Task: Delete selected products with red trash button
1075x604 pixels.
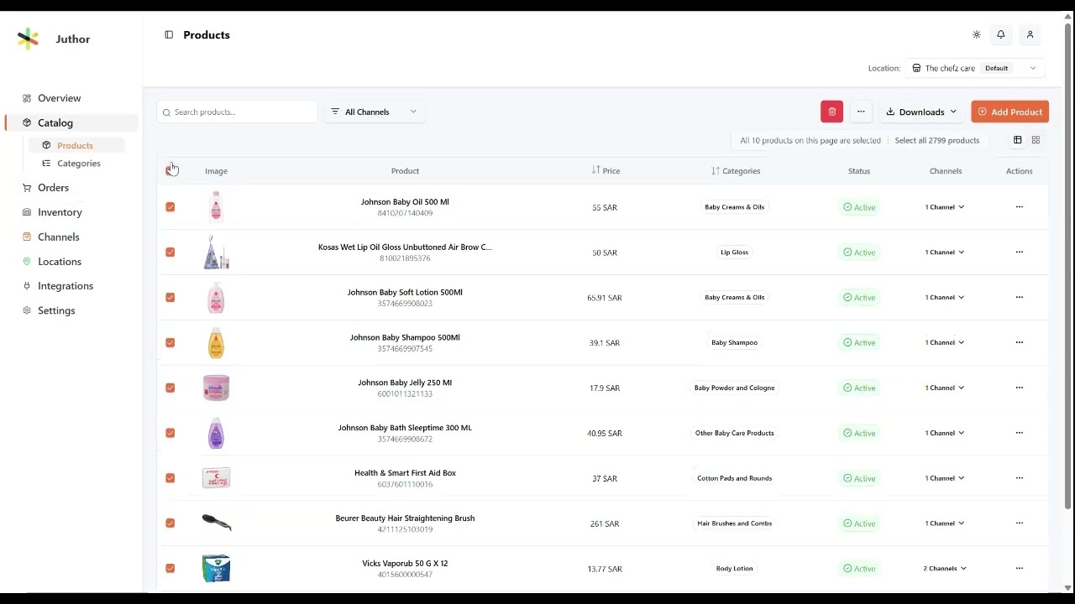Action: coord(831,112)
